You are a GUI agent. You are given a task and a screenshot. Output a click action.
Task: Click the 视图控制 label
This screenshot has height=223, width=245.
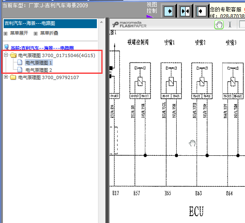point(152,8)
